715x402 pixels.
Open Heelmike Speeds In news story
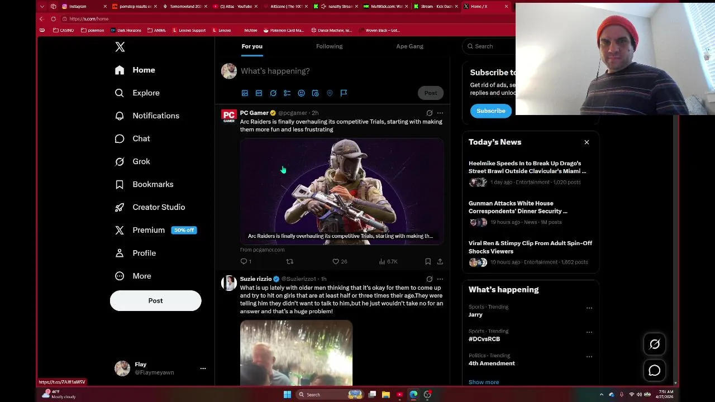point(527,167)
